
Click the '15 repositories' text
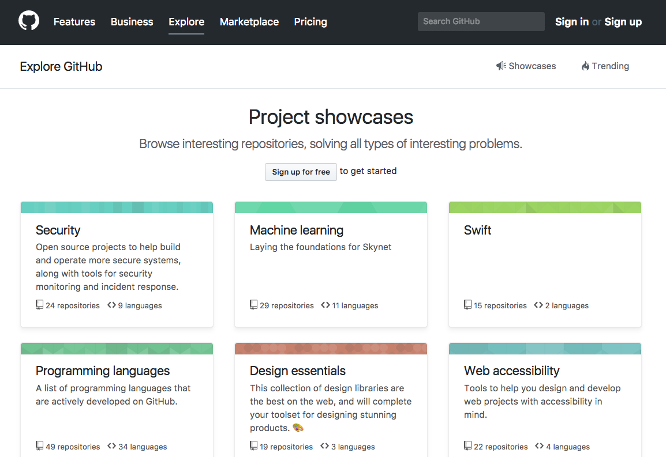click(500, 305)
